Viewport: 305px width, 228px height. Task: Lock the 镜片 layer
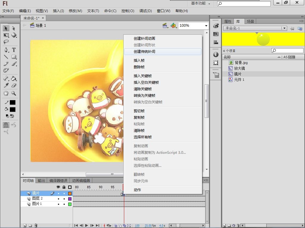click(x=64, y=194)
